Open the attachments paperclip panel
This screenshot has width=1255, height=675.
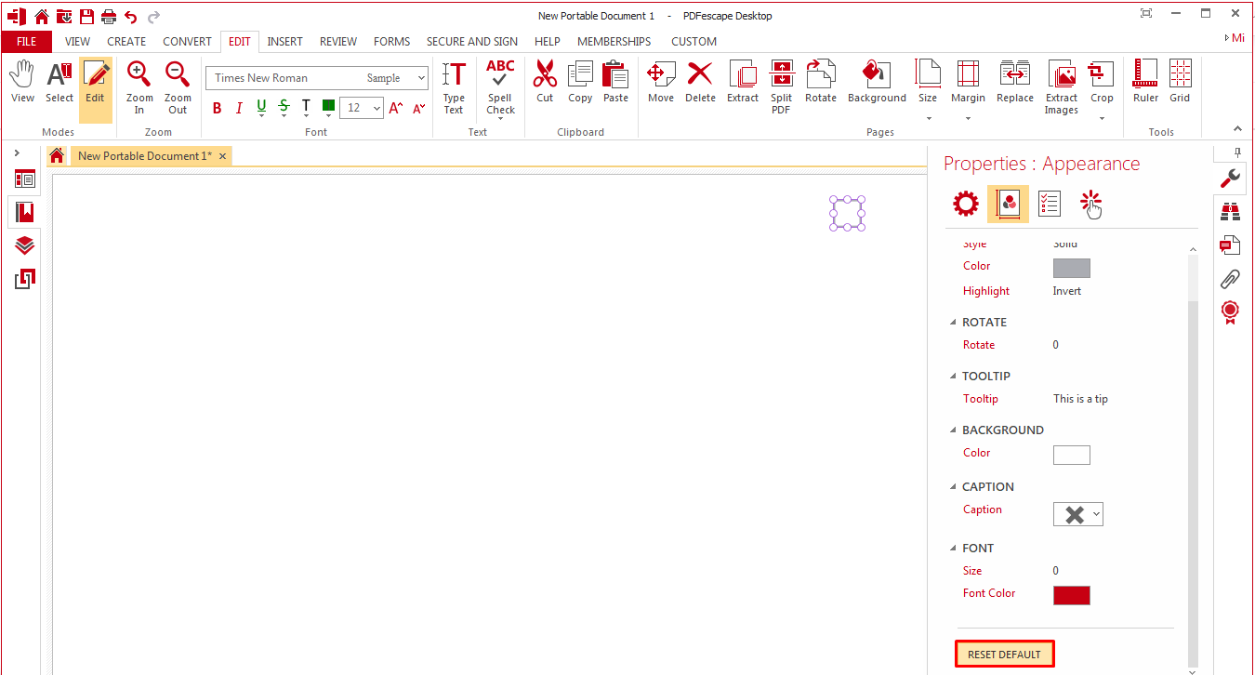(x=1231, y=278)
